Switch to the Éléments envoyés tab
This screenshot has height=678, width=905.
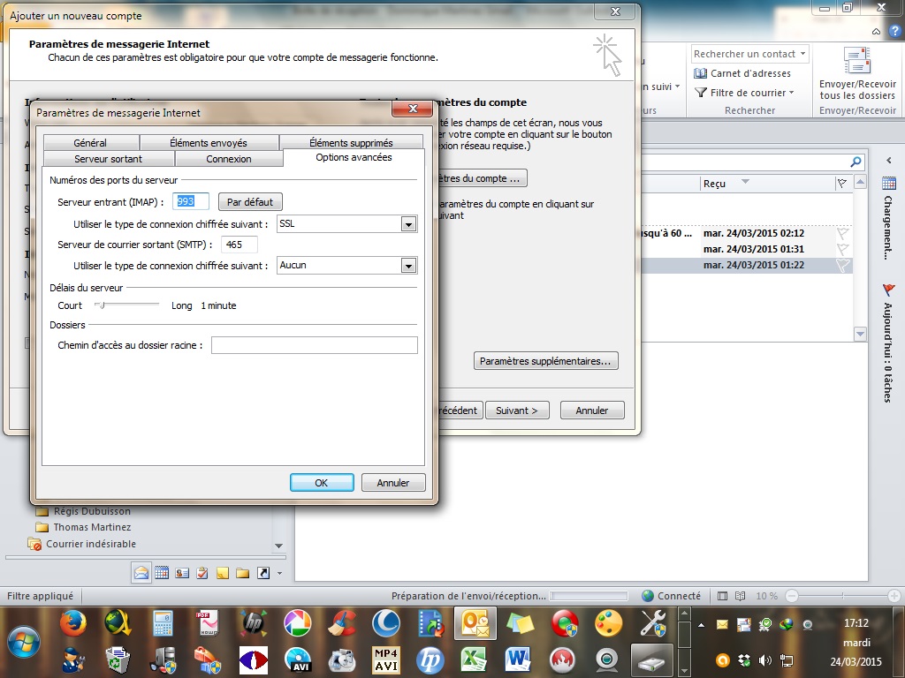209,142
